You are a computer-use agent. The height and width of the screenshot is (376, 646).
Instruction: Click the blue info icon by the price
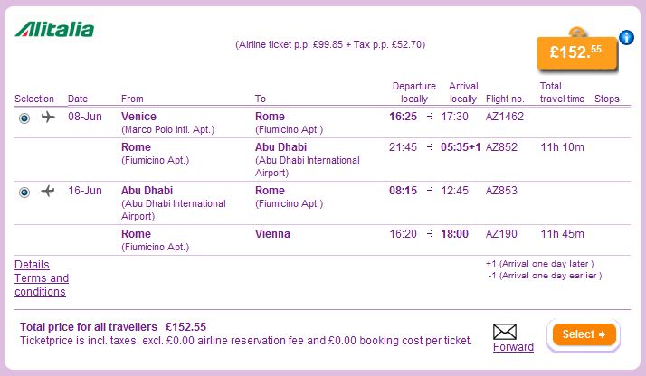click(x=626, y=37)
